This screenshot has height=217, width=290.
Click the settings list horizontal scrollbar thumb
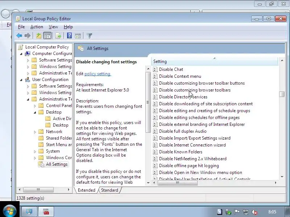point(177,183)
